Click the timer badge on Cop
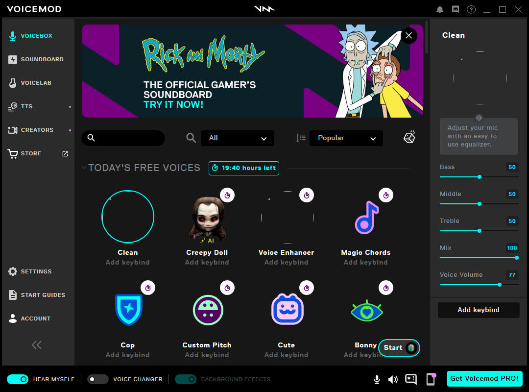 click(x=148, y=288)
